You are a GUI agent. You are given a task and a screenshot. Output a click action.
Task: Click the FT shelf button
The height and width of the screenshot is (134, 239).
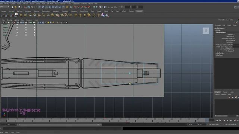[x=6, y=15]
